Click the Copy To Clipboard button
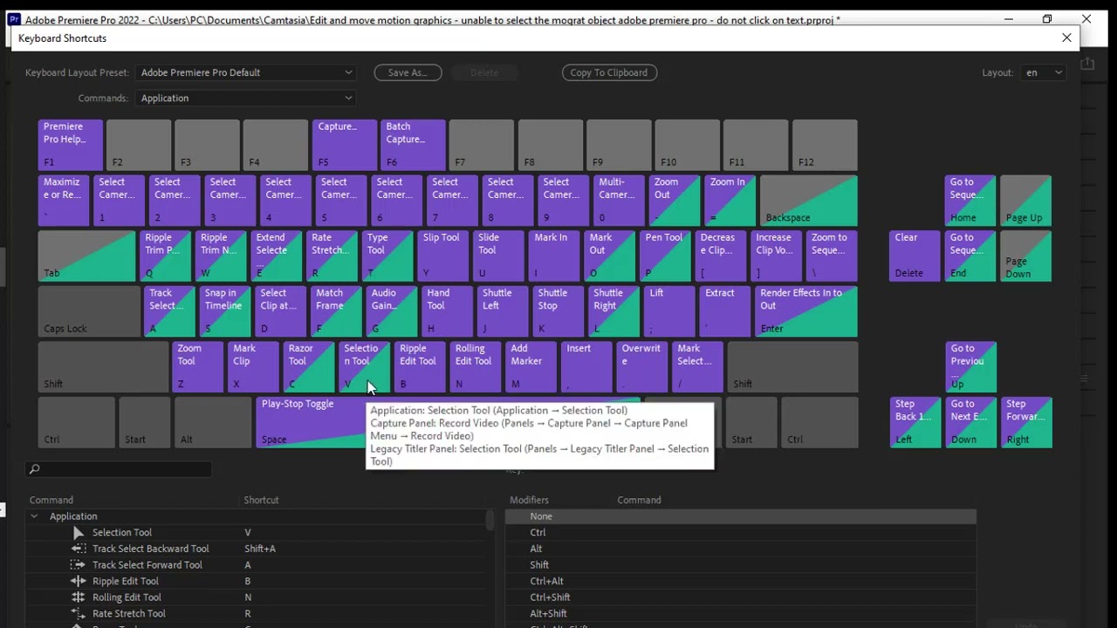The height and width of the screenshot is (628, 1117). pyautogui.click(x=609, y=72)
